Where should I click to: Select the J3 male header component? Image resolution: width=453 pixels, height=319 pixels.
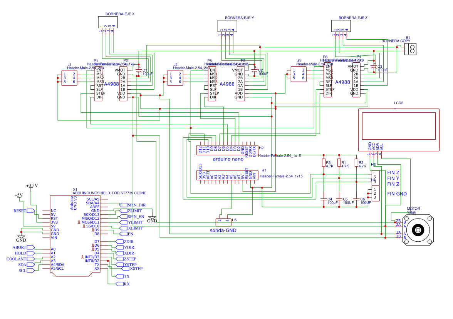tap(299, 74)
